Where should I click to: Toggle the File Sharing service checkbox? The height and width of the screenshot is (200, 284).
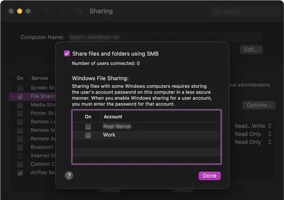click(20, 97)
